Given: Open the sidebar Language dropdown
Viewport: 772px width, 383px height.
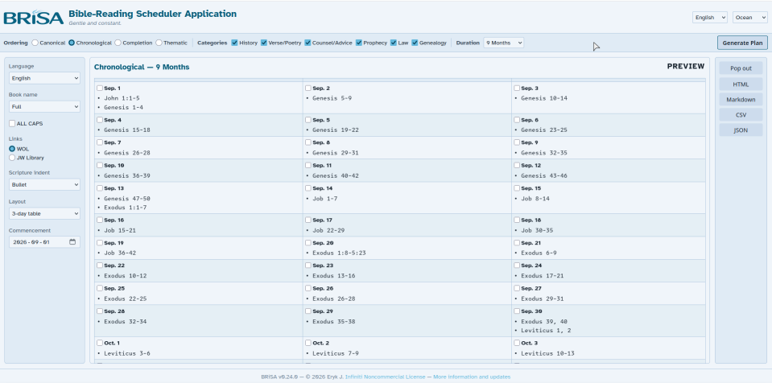Looking at the screenshot, I should pyautogui.click(x=44, y=78).
